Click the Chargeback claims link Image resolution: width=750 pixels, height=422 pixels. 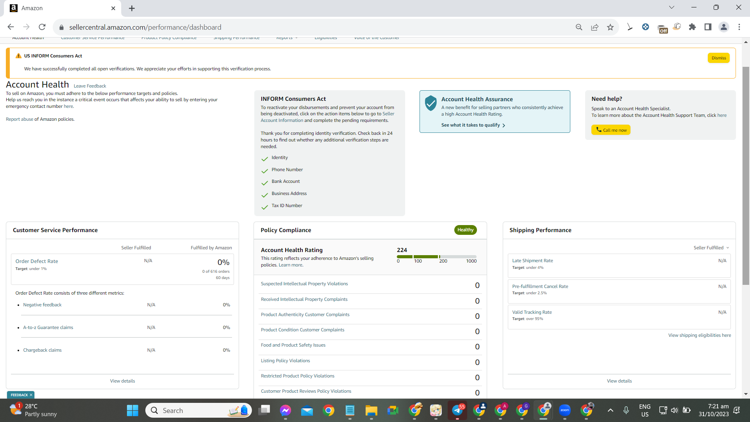(x=42, y=350)
